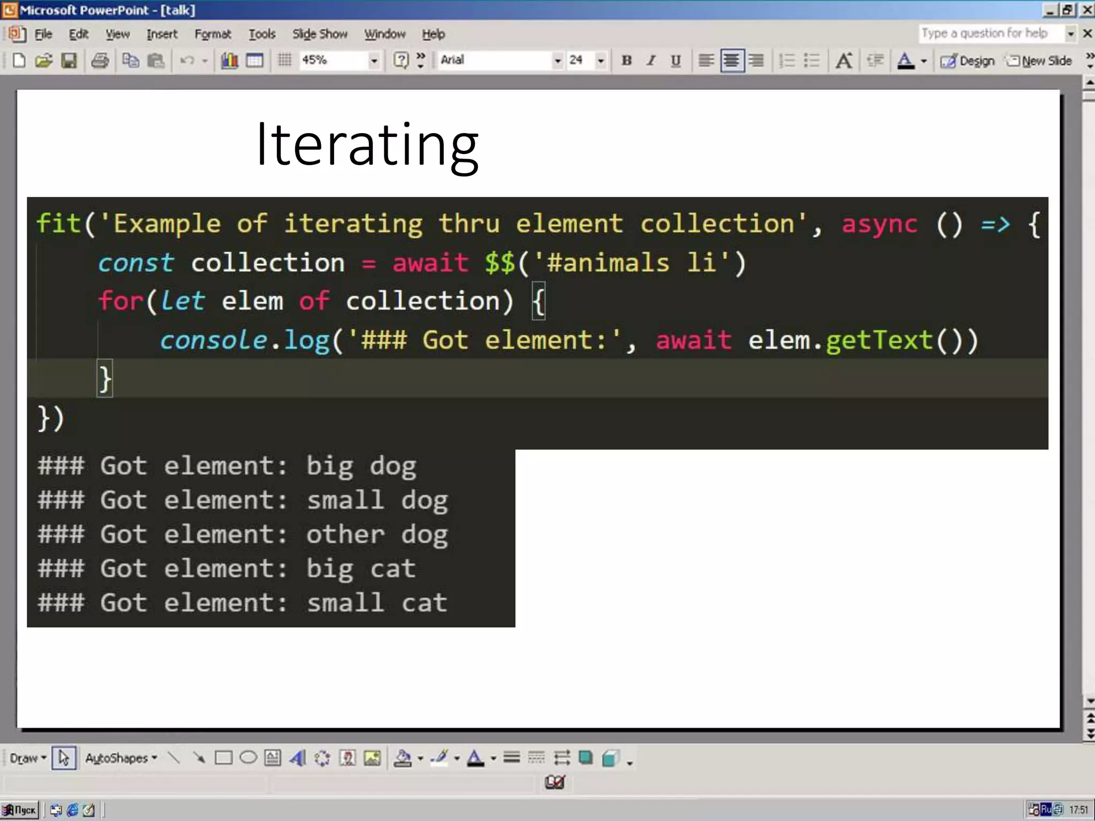Toggle bold formatting
The height and width of the screenshot is (821, 1095).
click(x=627, y=60)
